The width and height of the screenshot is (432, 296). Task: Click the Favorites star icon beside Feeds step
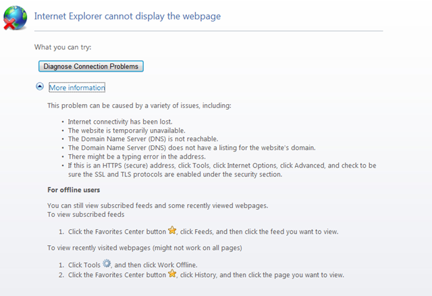[x=172, y=230]
